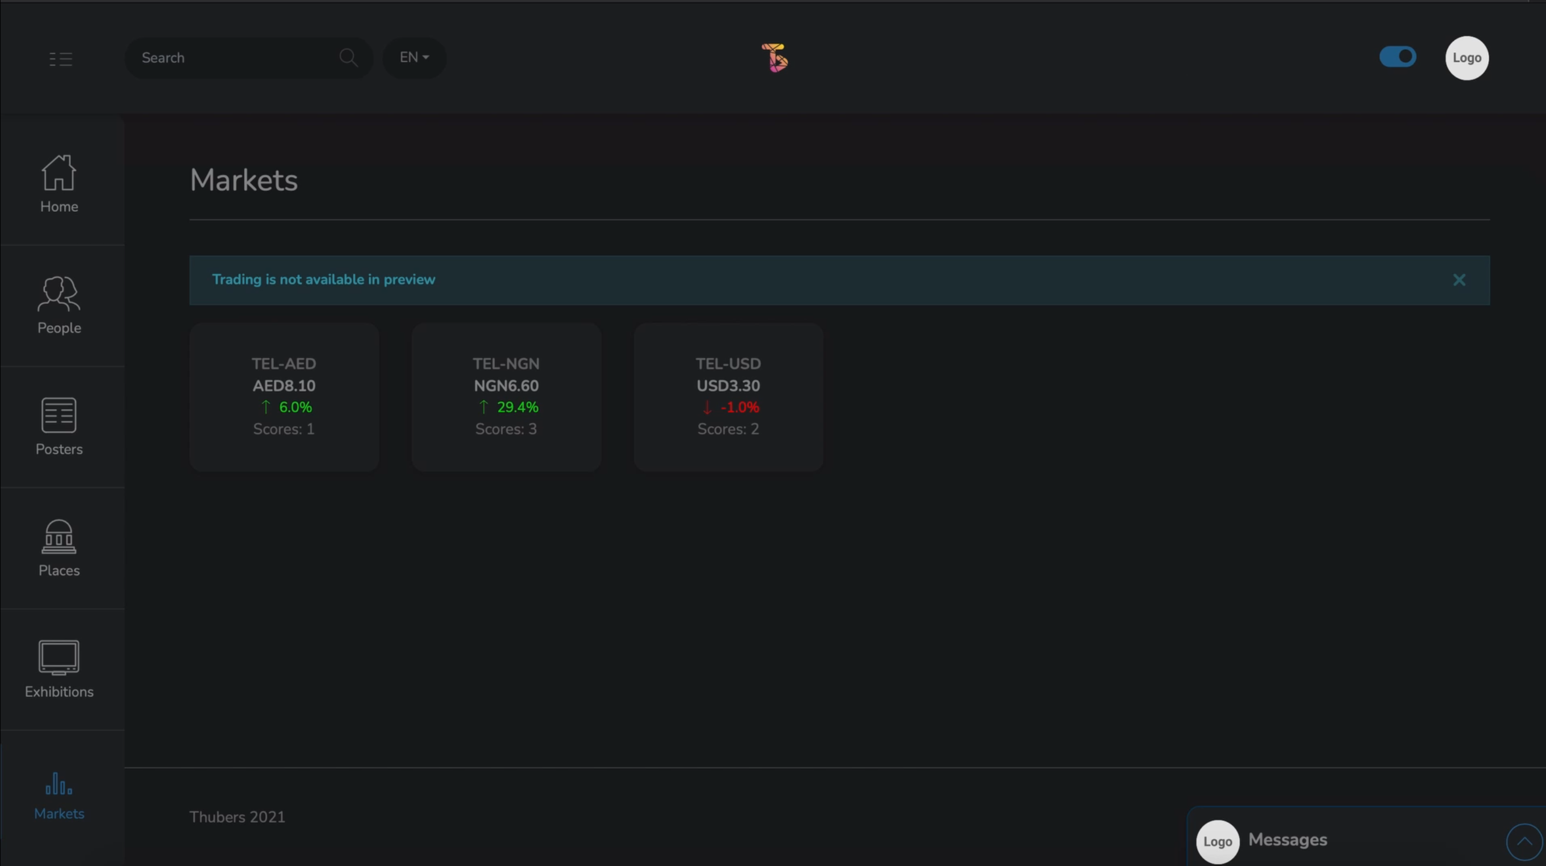Open the EN language dropdown

414,58
